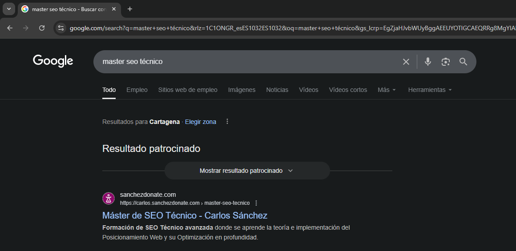Open three-dot menu for sanchezdonate.com result

[256, 203]
